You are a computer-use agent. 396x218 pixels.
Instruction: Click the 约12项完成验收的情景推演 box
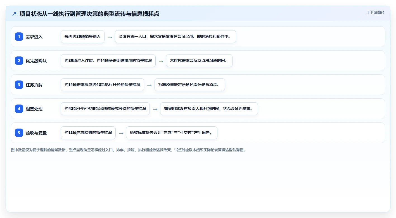(88, 133)
